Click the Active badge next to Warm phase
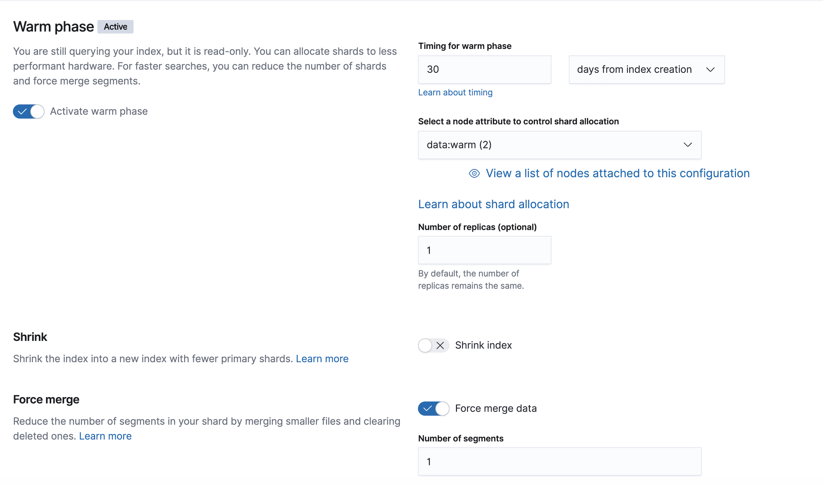The width and height of the screenshot is (823, 484). click(x=115, y=26)
